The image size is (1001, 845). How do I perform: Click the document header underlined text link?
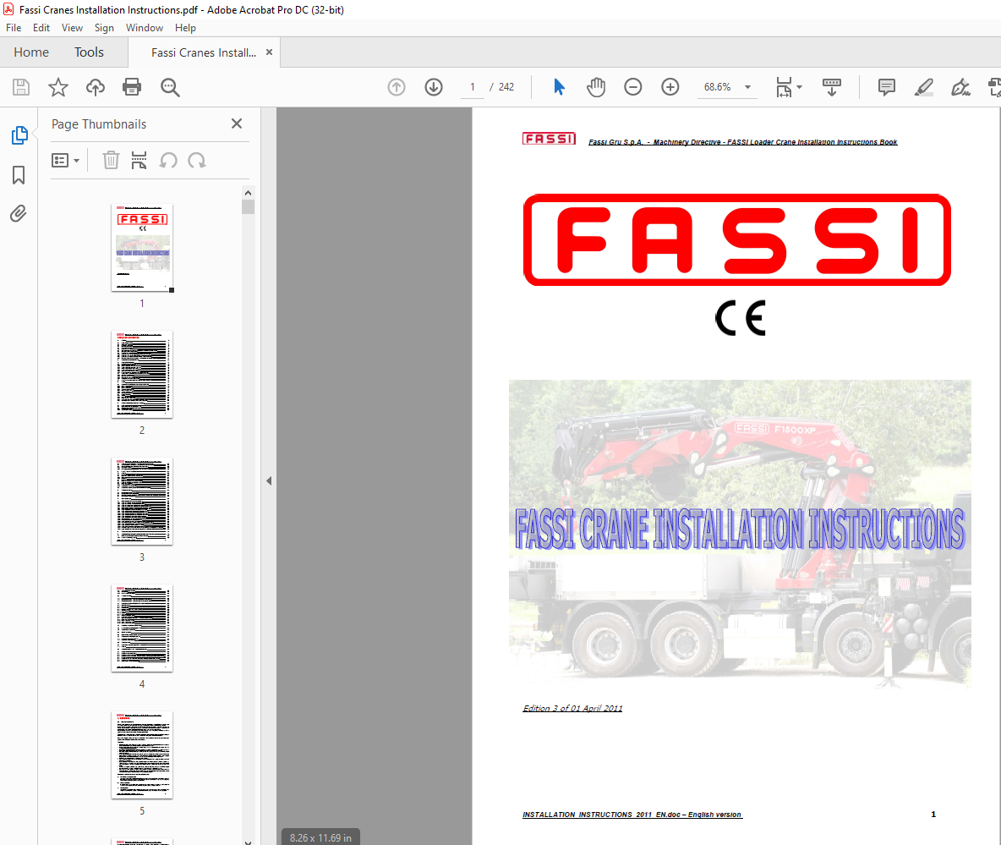[742, 142]
